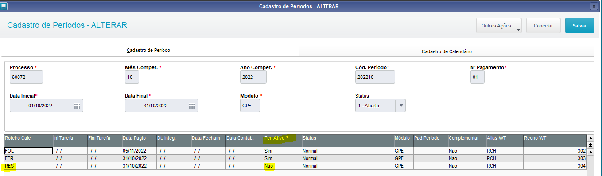The width and height of the screenshot is (602, 176).
Task: Click FER row 'Sim' Per. Ativo cell
Action: pyautogui.click(x=283, y=158)
